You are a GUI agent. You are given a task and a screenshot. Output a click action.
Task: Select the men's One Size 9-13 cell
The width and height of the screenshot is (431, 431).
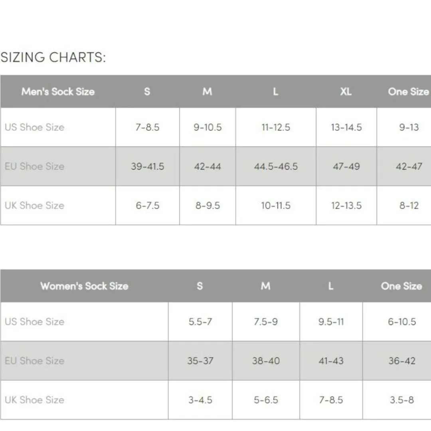409,127
